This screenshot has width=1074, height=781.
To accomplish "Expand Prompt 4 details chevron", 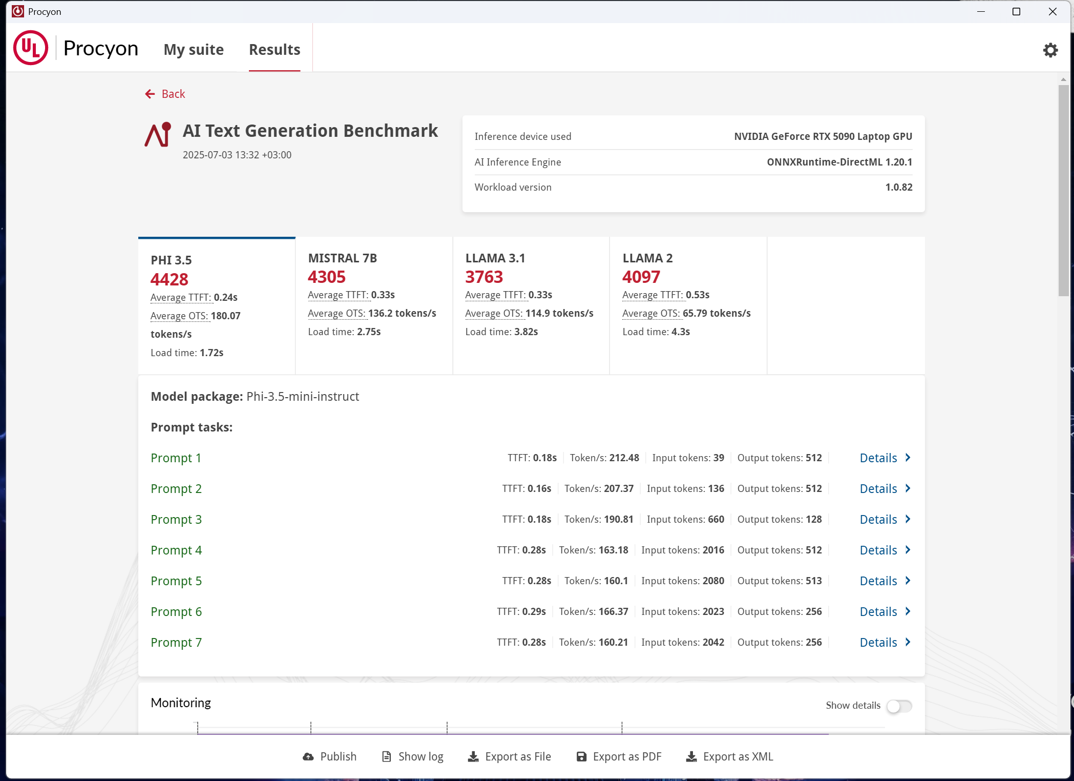I will (x=908, y=550).
